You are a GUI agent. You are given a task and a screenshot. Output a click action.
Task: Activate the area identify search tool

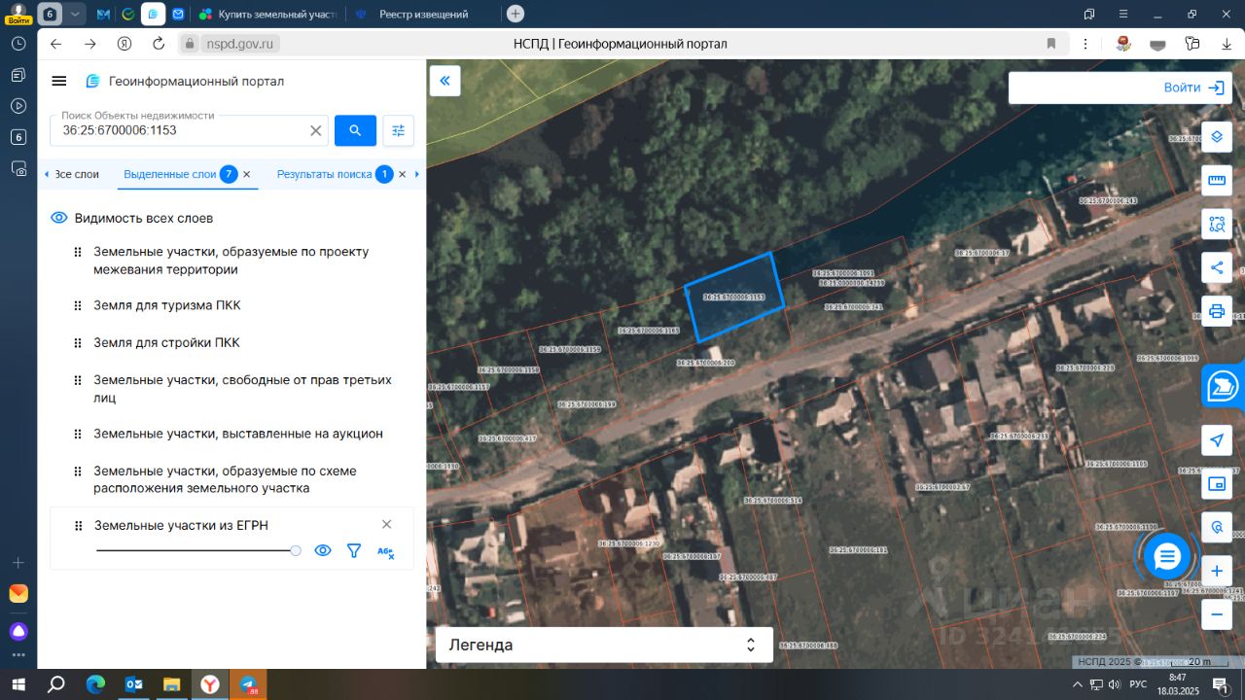pos(1216,224)
